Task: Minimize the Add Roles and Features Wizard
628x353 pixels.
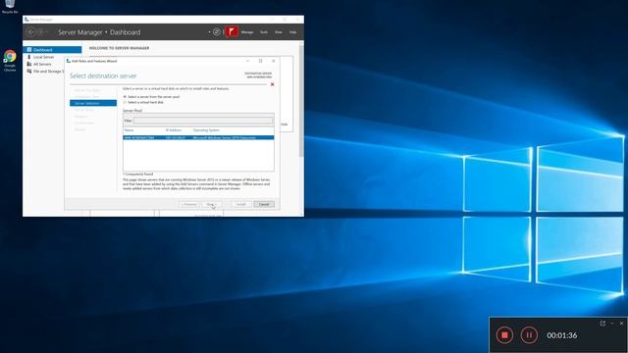Action: (x=248, y=61)
